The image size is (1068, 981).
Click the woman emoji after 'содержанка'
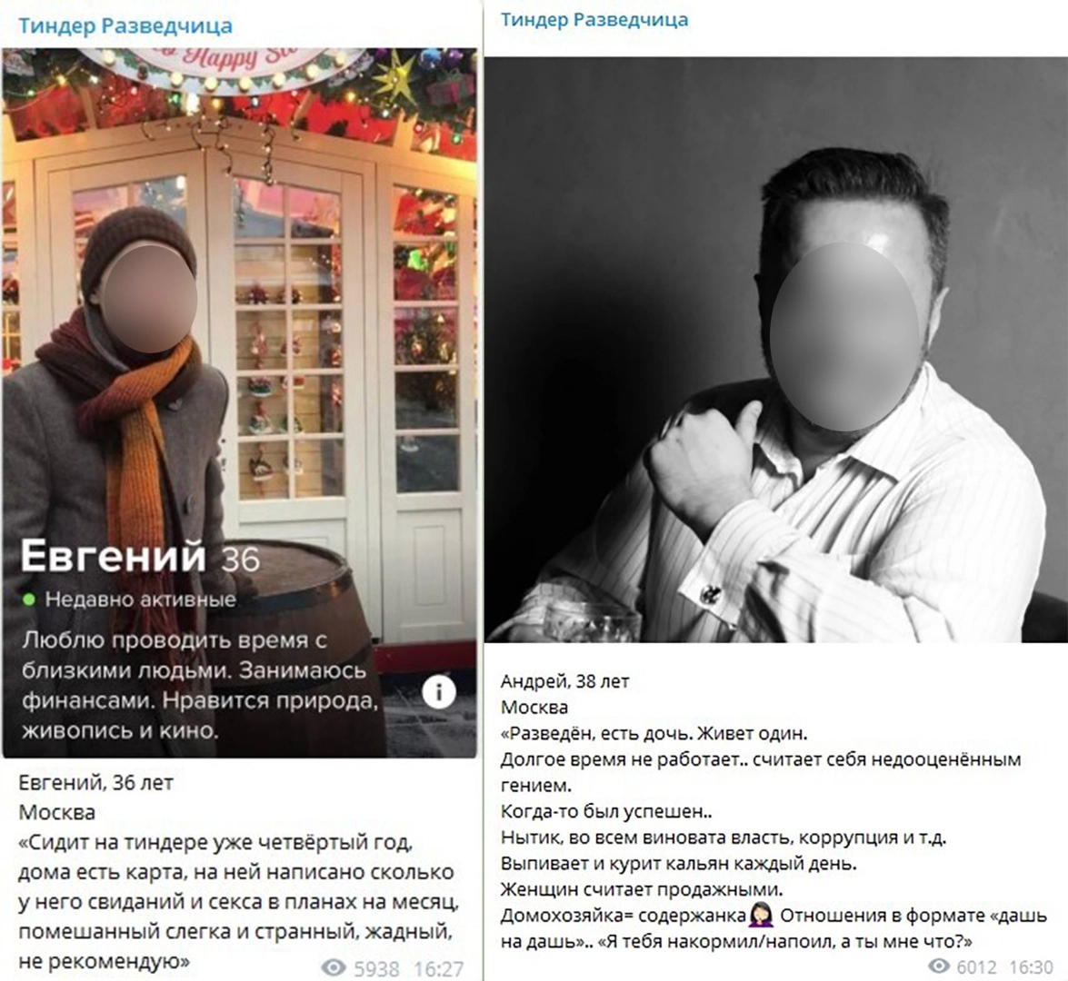pyautogui.click(x=761, y=917)
